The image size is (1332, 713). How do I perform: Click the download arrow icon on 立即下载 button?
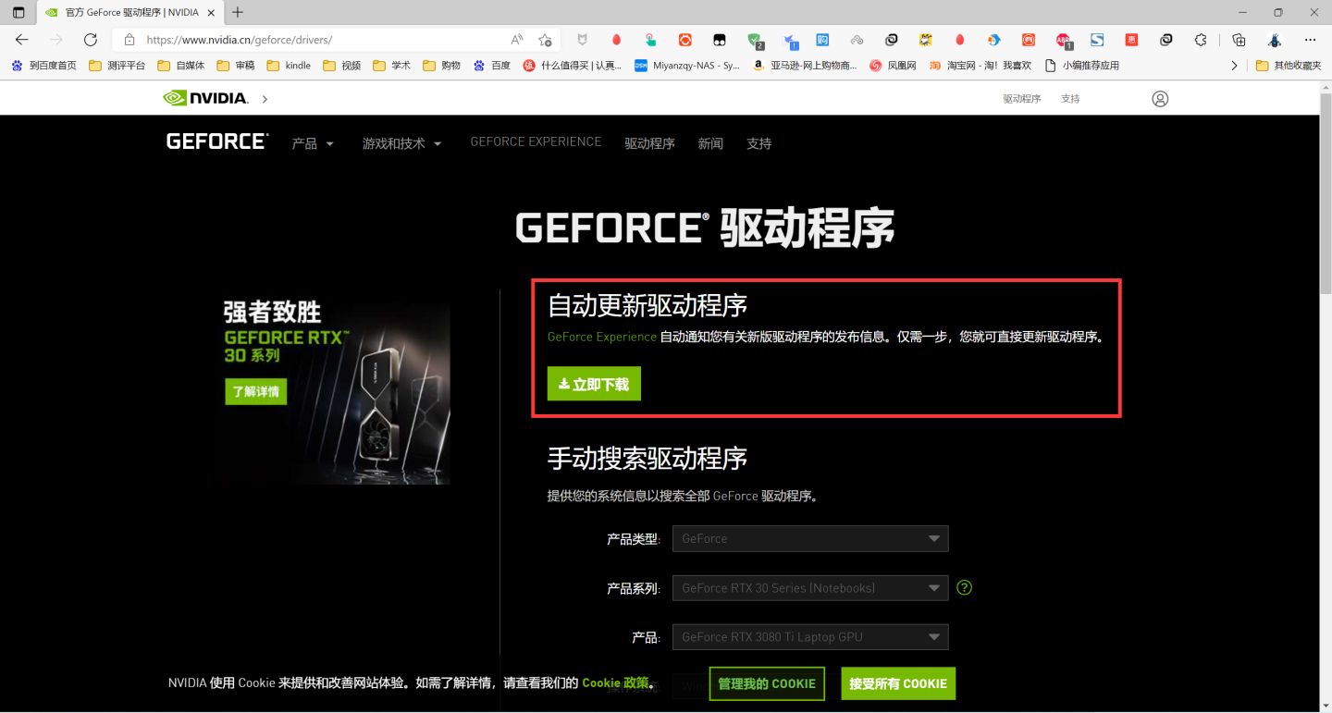[x=564, y=383]
